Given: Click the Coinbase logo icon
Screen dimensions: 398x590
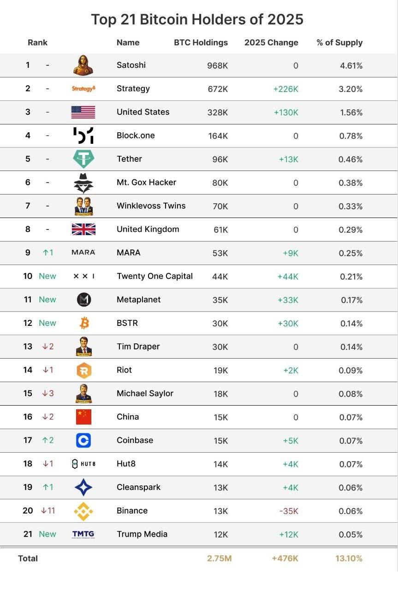Looking at the screenshot, I should [83, 440].
